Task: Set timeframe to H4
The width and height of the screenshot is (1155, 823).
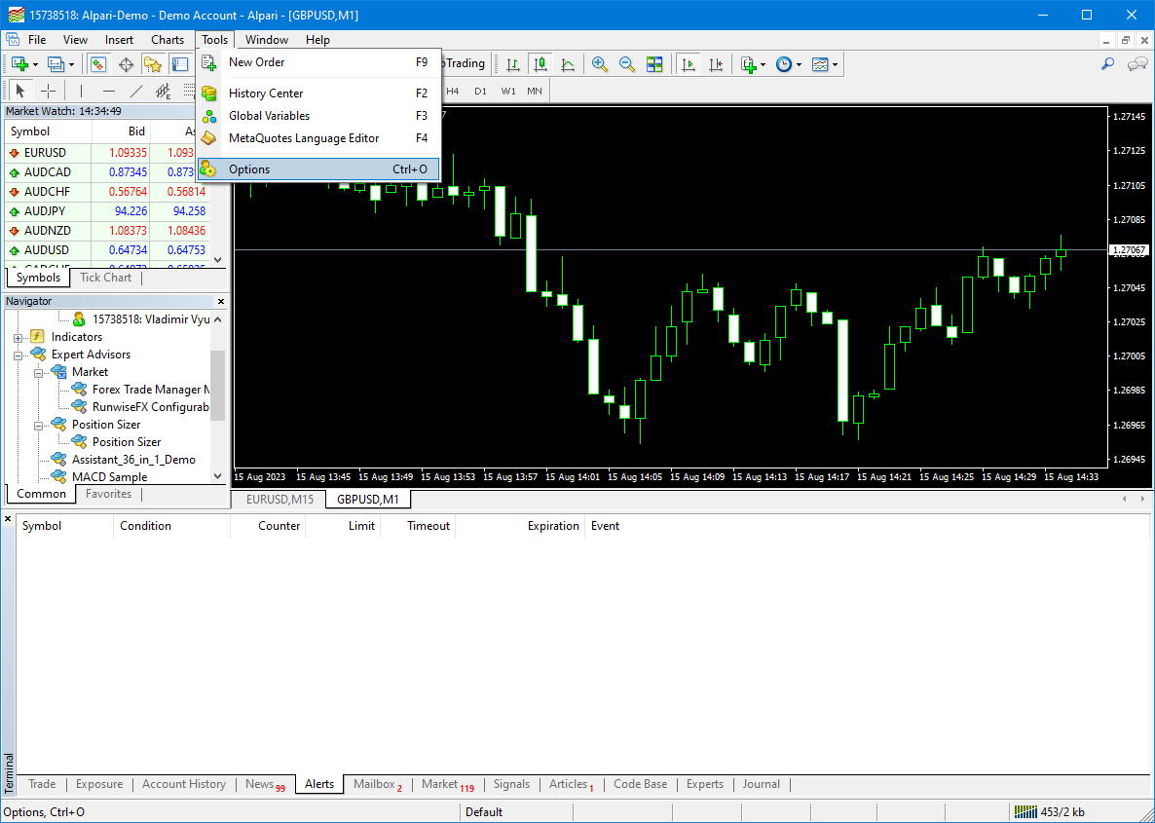Action: pos(452,91)
